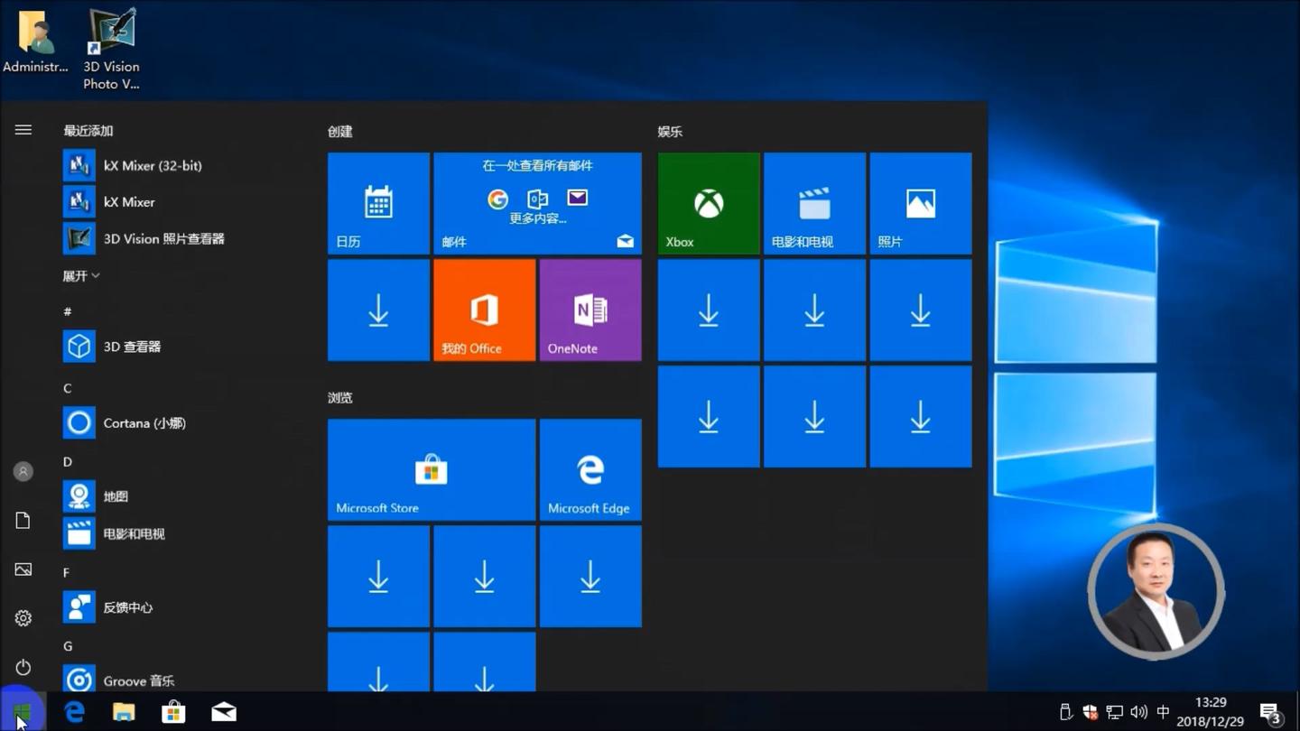
Task: Click the 最近添加 heading
Action: (x=88, y=131)
